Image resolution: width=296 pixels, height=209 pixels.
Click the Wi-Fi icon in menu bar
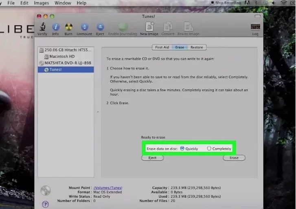click(x=283, y=2)
